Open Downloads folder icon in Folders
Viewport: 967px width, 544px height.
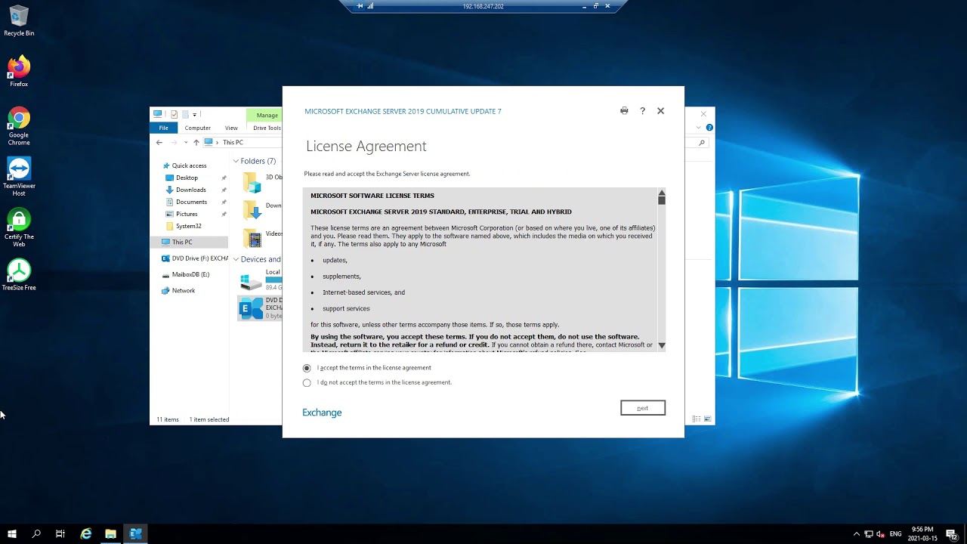[x=252, y=209]
